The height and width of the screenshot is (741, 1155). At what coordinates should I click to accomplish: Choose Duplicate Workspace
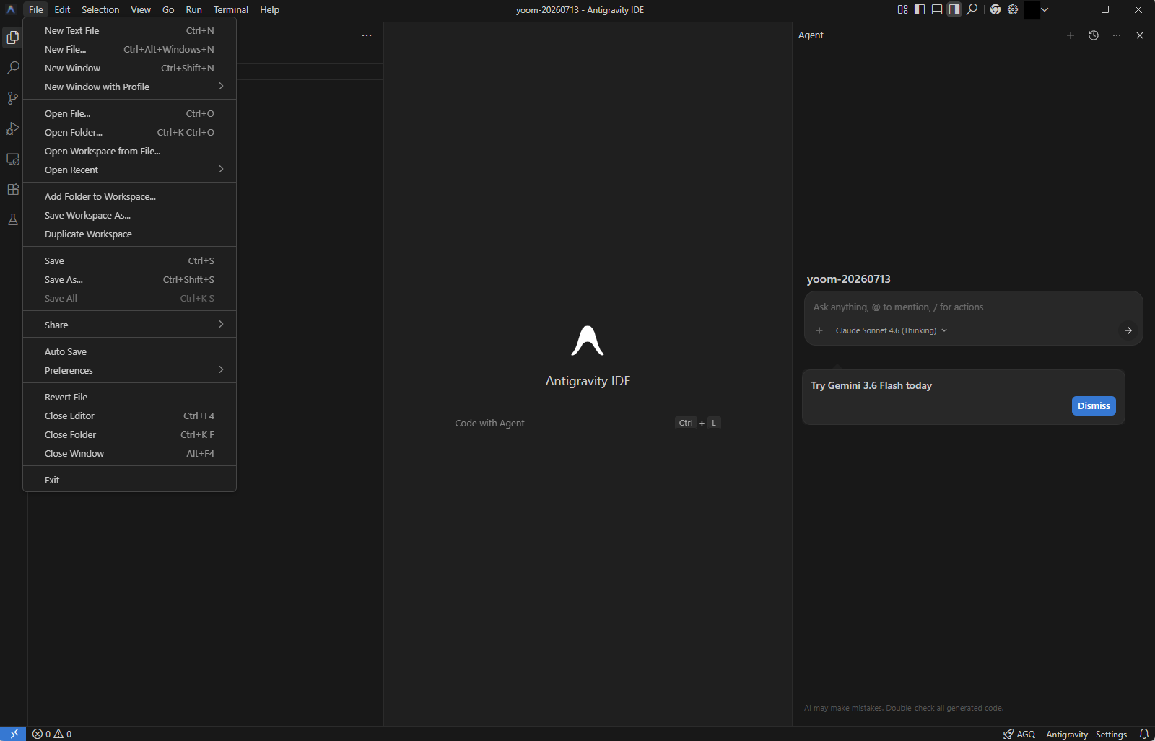point(130,234)
